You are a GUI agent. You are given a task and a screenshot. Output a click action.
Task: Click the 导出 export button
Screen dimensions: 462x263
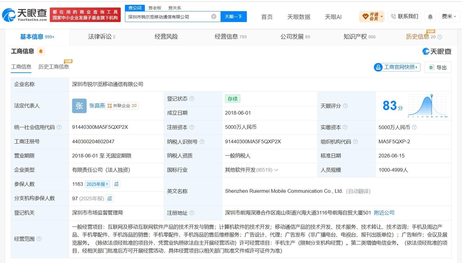coord(438,67)
